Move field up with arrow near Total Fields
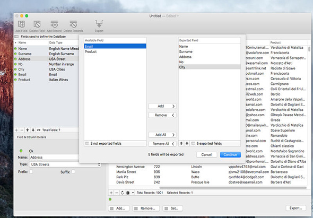Image resolution: width=313 pixels, height=218 pixels. point(28,130)
